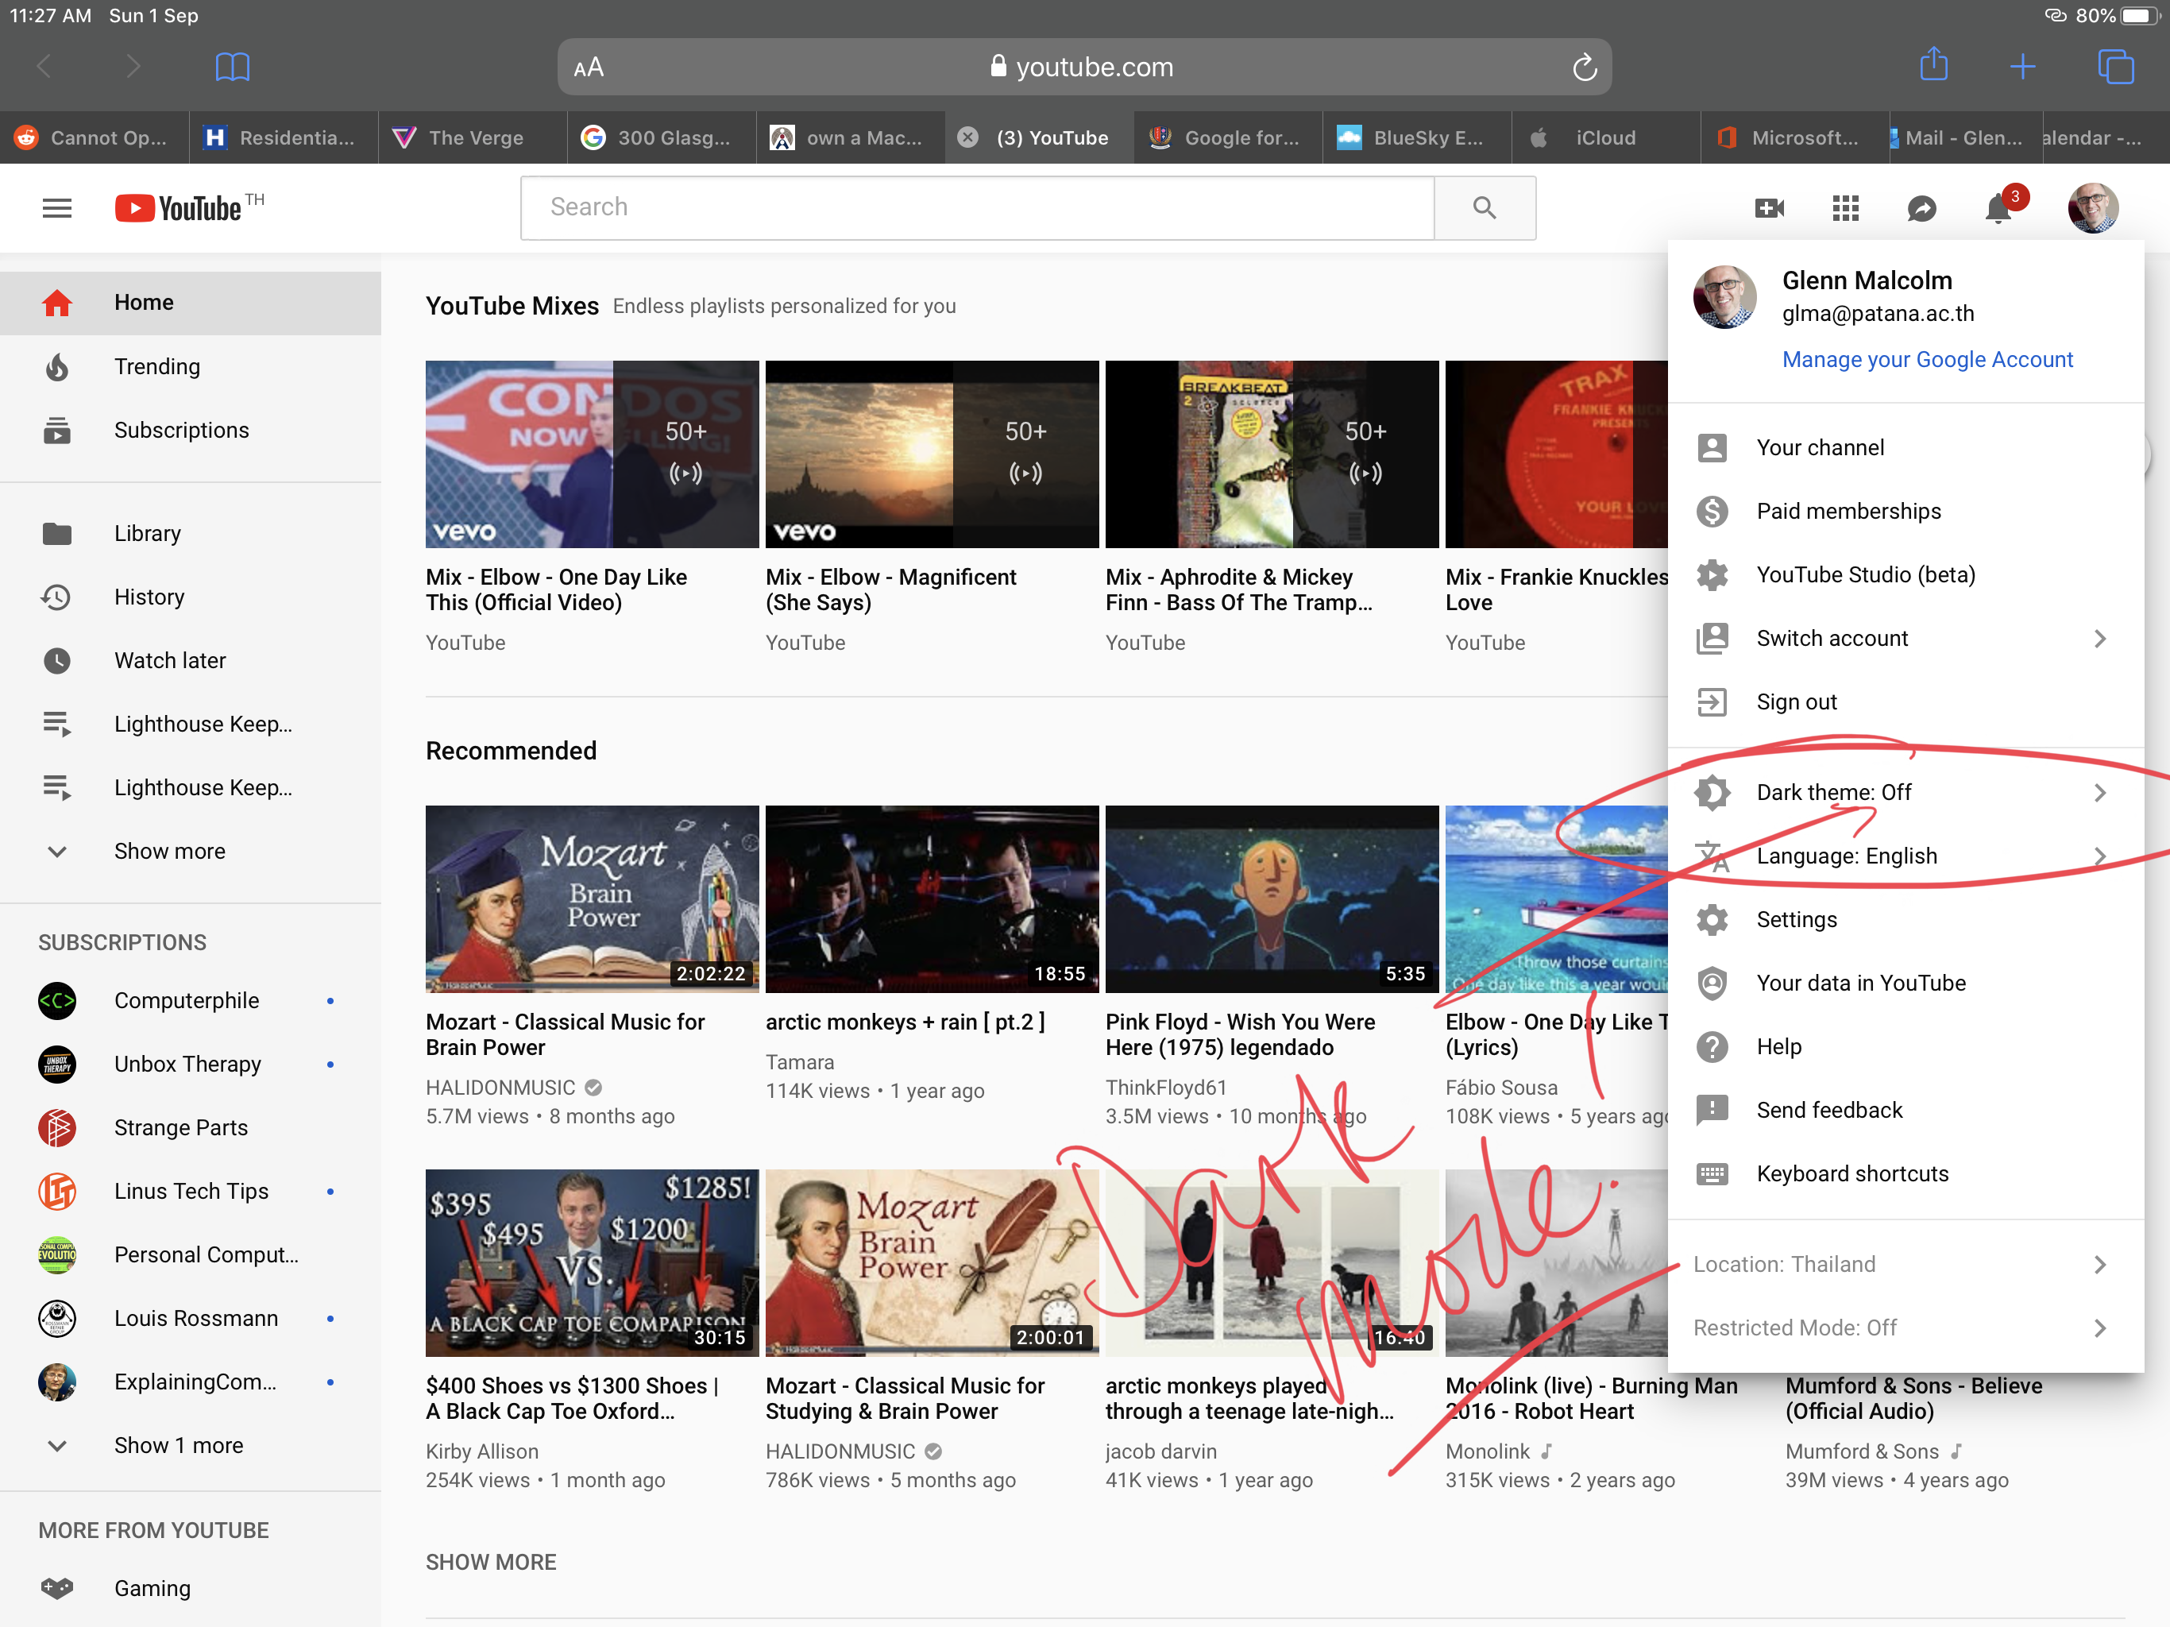Click the search magnifier button

coord(1485,208)
